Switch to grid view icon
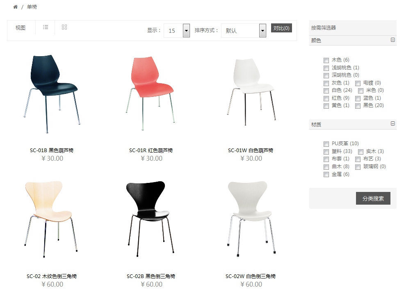 pos(64,27)
